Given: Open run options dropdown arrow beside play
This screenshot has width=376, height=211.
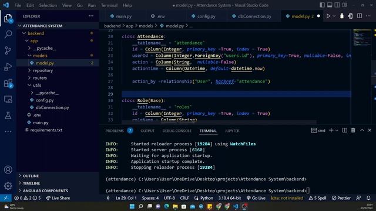Looking at the screenshot, I should [334, 16].
